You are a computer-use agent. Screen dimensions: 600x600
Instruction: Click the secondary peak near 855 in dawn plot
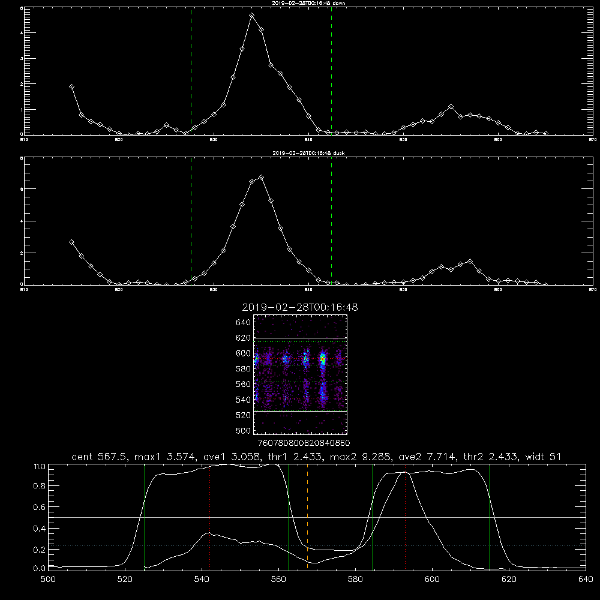[451, 107]
